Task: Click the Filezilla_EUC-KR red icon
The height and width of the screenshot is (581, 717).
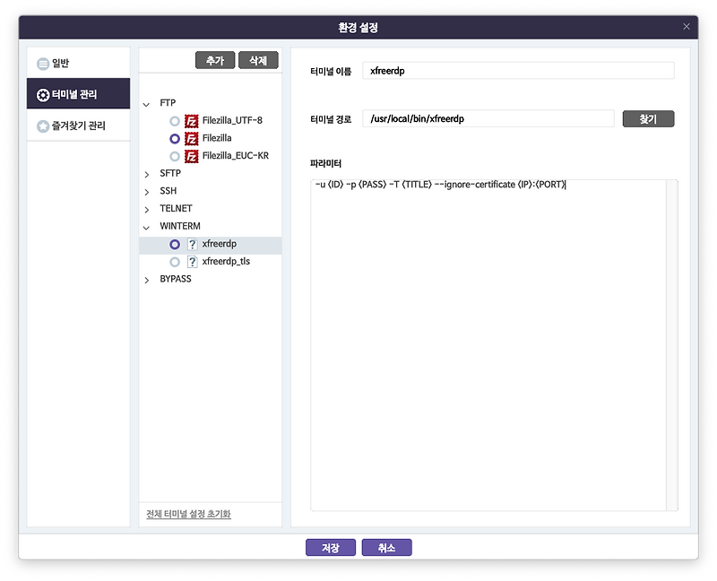Action: tap(191, 155)
